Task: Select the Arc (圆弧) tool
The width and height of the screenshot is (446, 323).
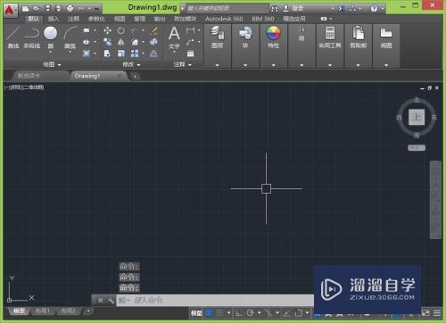Action: click(x=70, y=37)
